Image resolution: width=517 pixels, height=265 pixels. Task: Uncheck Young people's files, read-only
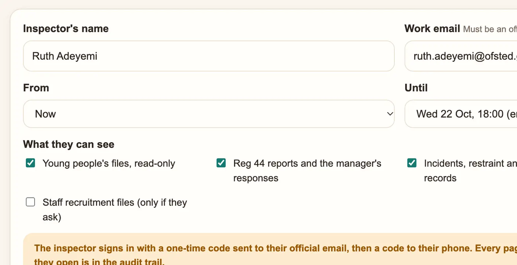[x=30, y=163]
